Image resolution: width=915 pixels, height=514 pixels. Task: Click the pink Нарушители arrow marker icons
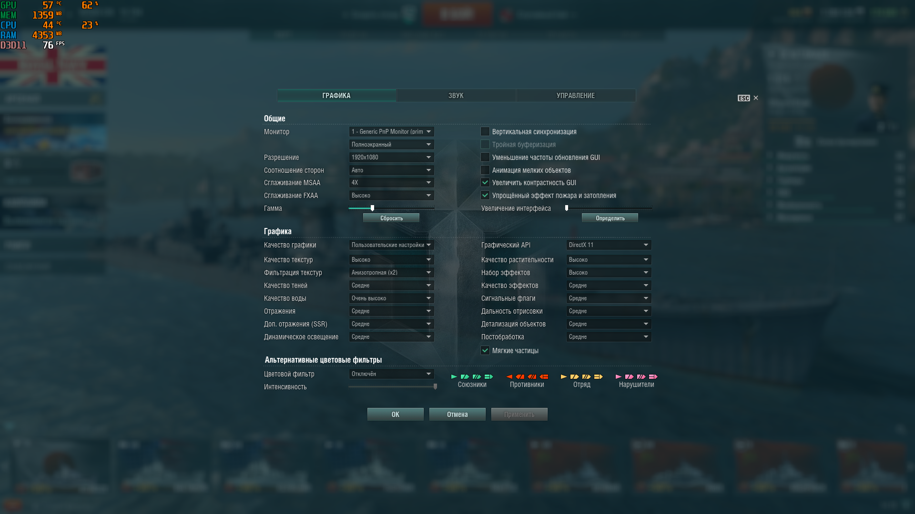pyautogui.click(x=637, y=376)
